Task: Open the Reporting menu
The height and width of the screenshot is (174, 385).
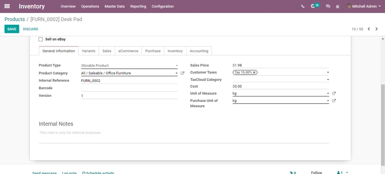Action: coord(138,6)
